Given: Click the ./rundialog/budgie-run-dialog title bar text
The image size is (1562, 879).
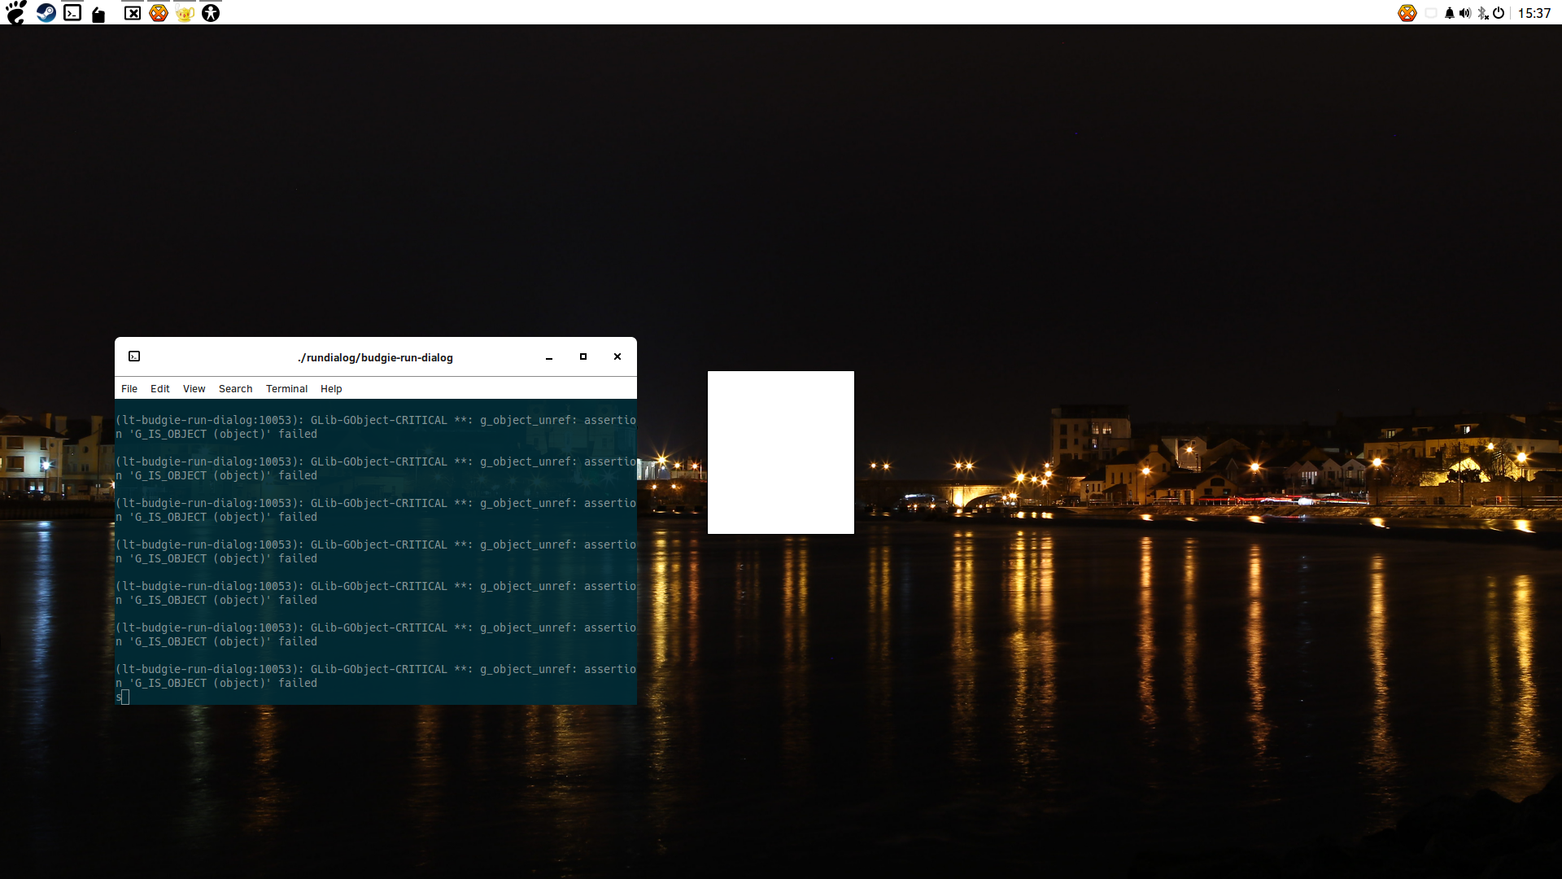Looking at the screenshot, I should point(375,358).
